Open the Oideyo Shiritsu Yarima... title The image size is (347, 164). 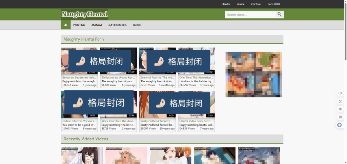click(x=79, y=121)
